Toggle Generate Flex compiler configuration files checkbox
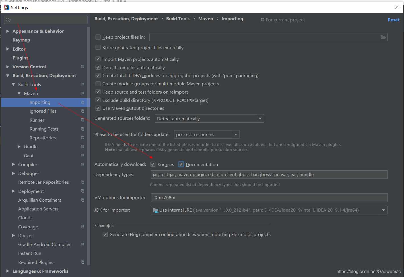Viewport: 404px width, 277px height. (105, 234)
